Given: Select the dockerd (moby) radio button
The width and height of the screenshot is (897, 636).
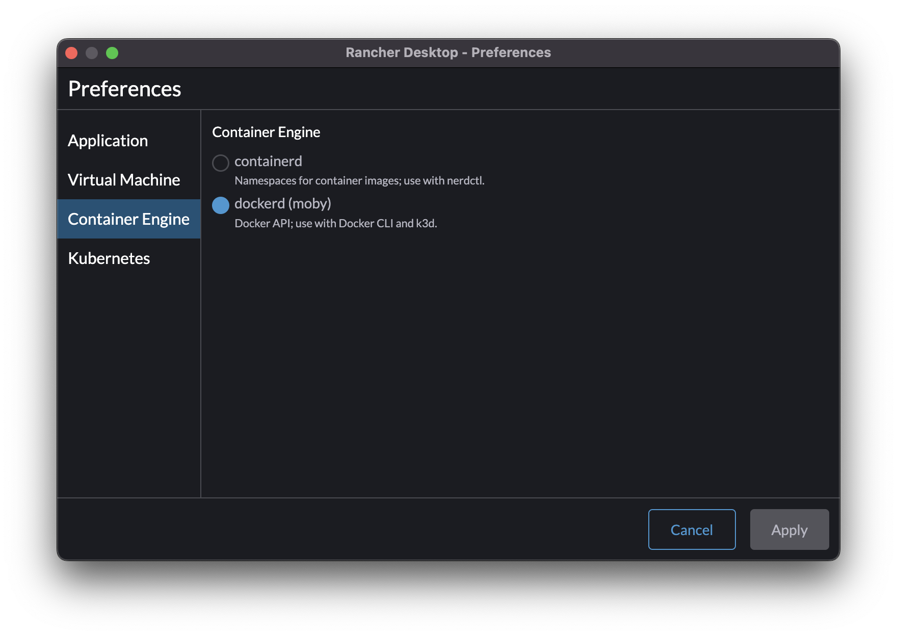Looking at the screenshot, I should (221, 205).
